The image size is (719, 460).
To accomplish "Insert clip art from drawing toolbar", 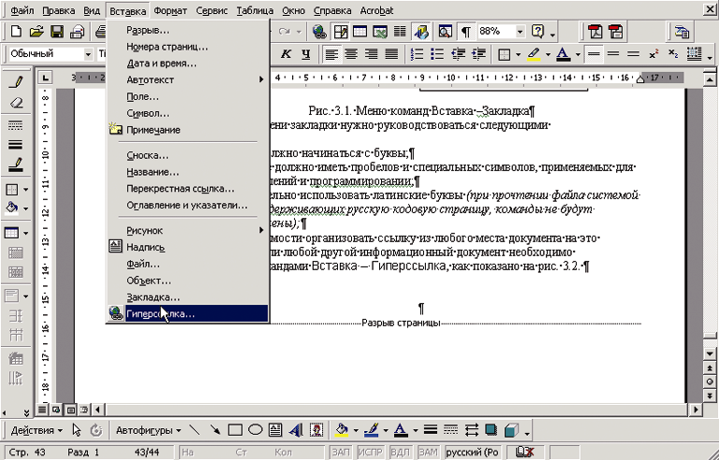I will pyautogui.click(x=315, y=430).
